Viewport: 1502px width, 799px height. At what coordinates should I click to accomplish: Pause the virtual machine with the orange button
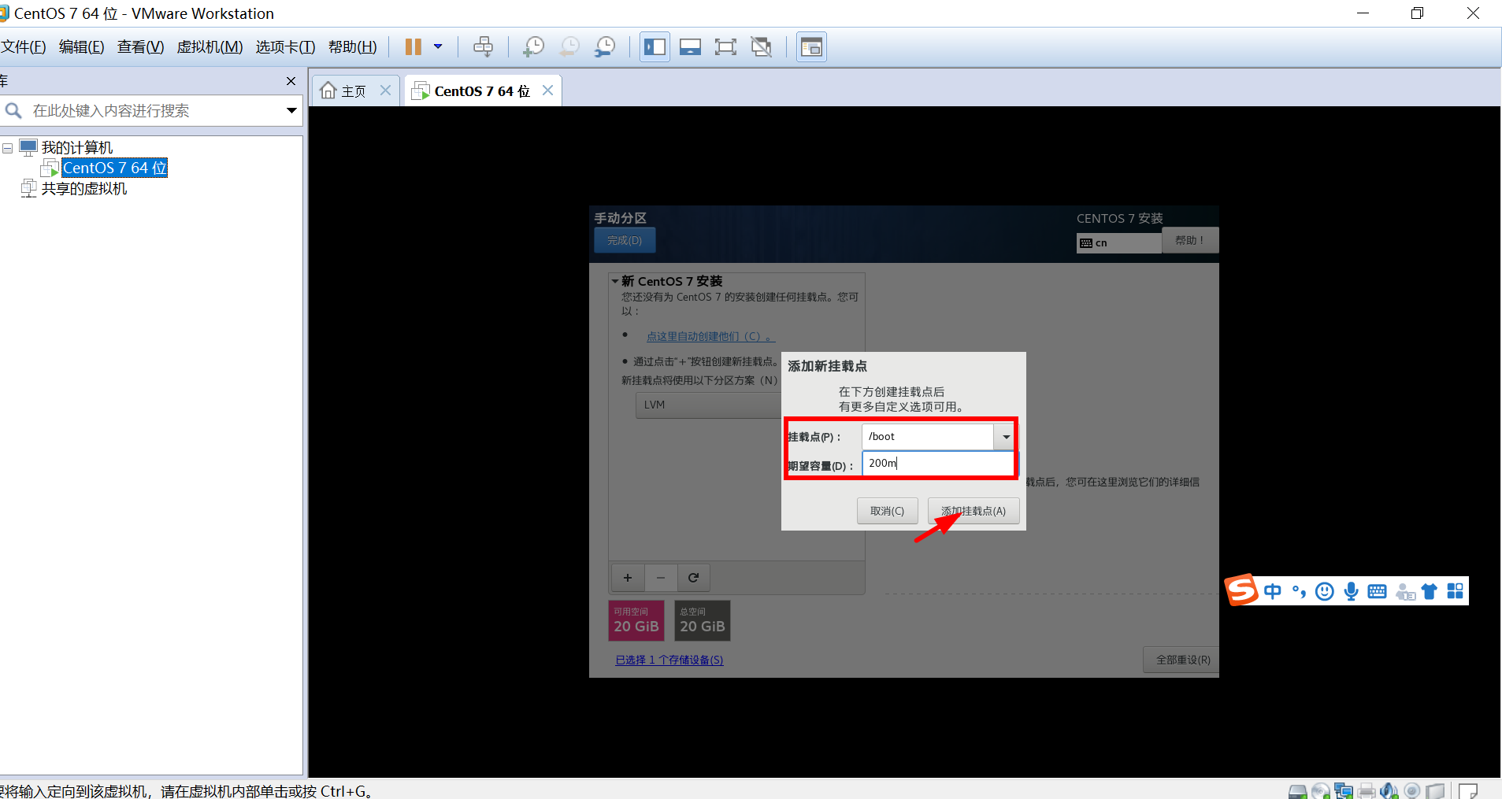pyautogui.click(x=413, y=47)
